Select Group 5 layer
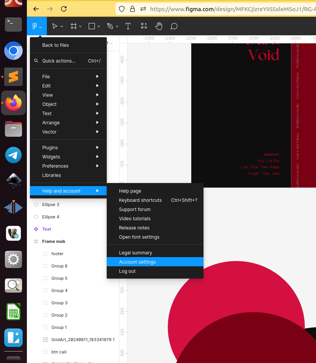 point(73,278)
